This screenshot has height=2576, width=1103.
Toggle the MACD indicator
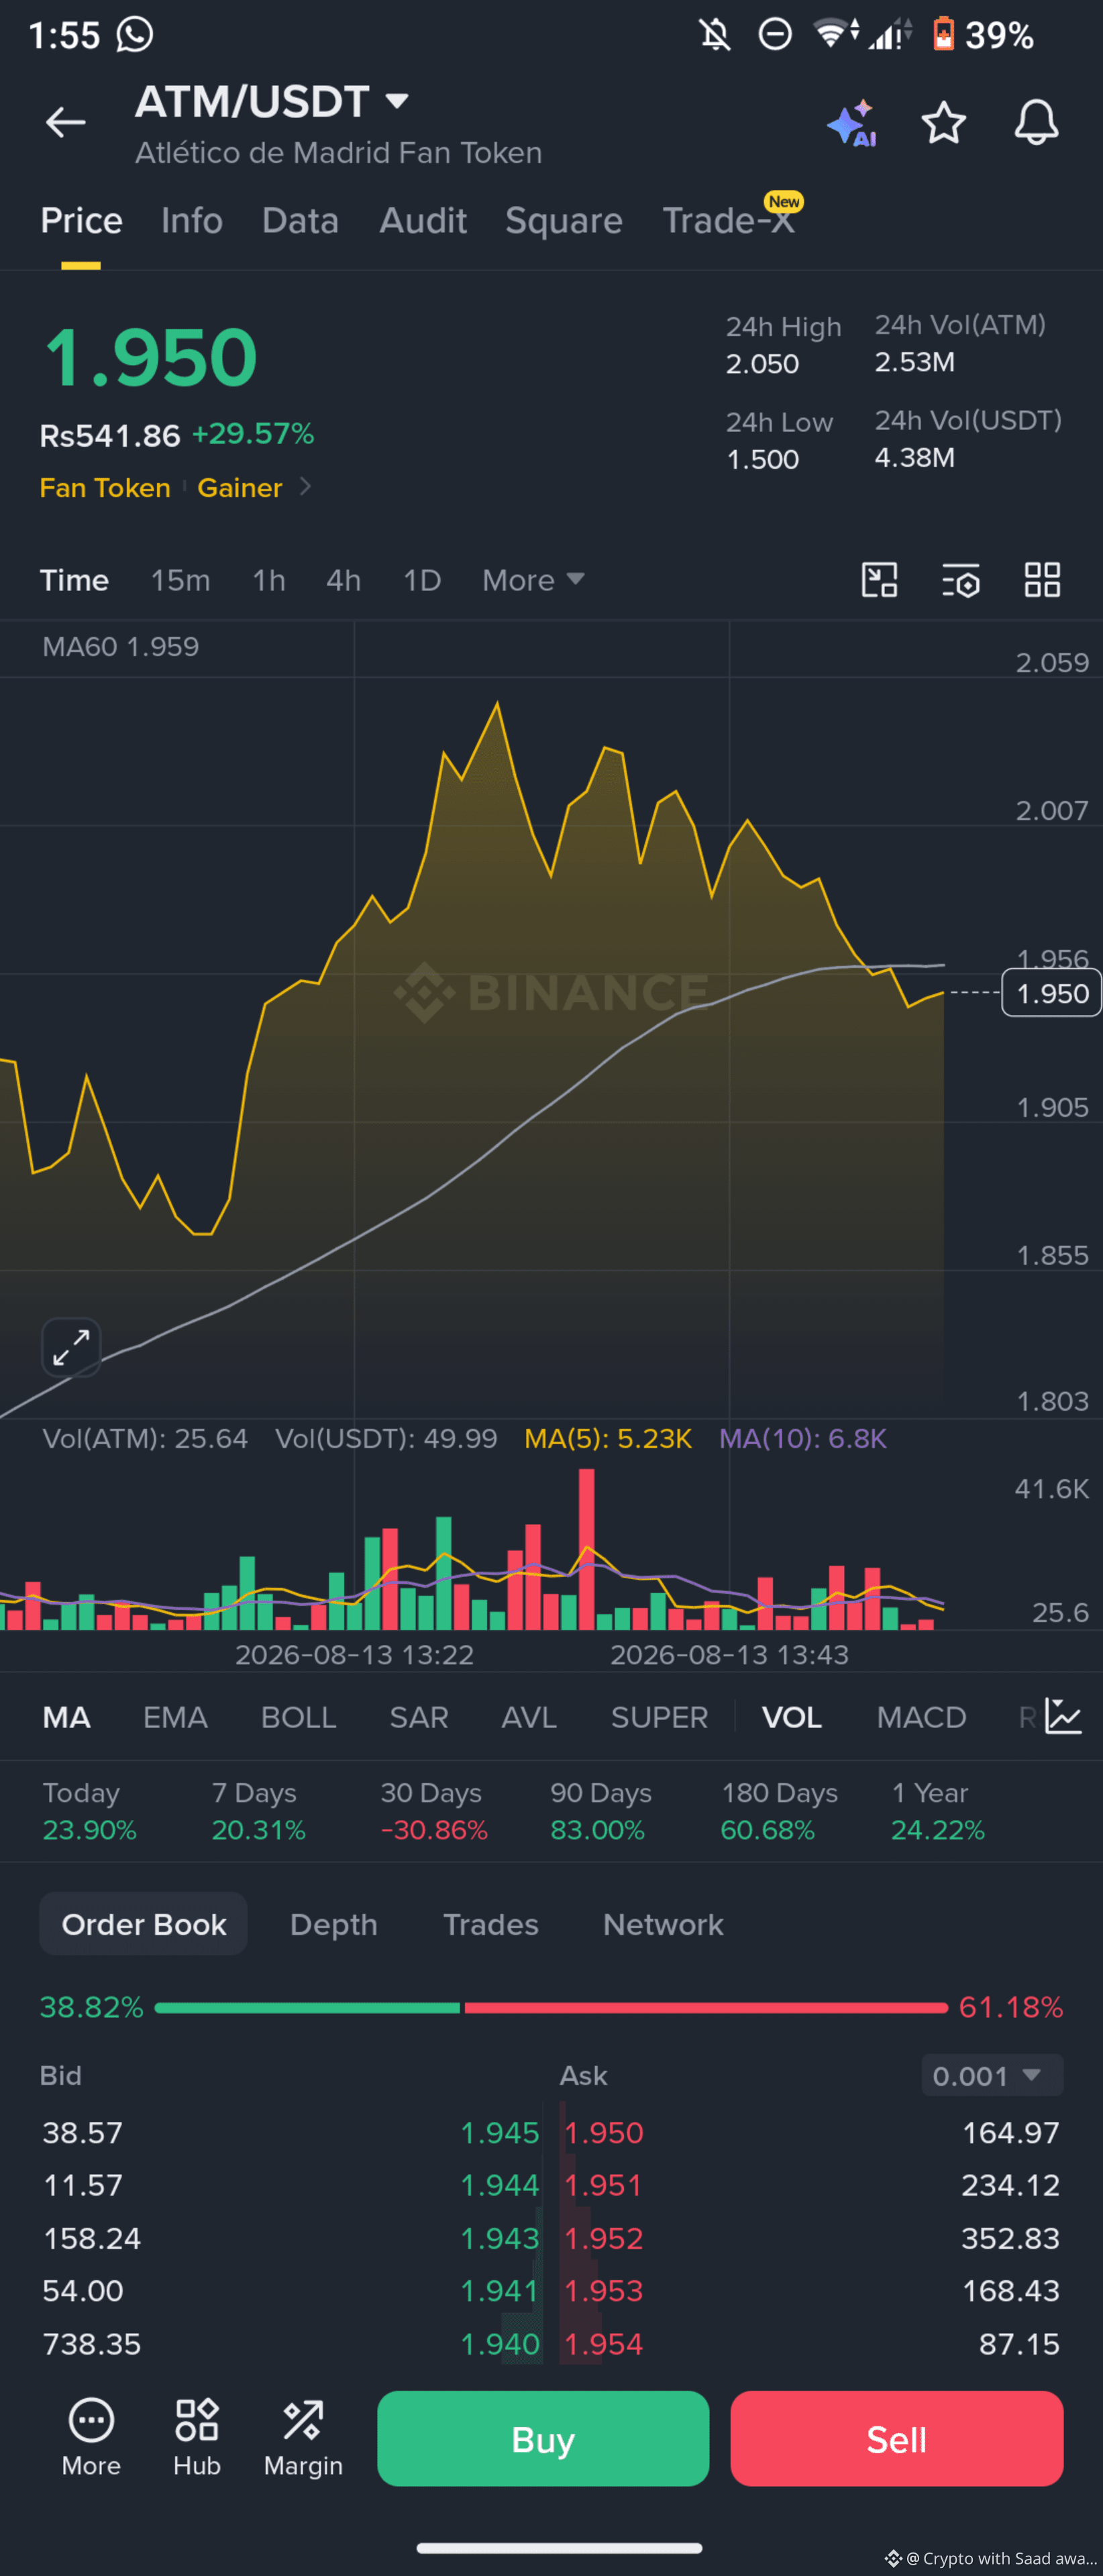pyautogui.click(x=921, y=1717)
